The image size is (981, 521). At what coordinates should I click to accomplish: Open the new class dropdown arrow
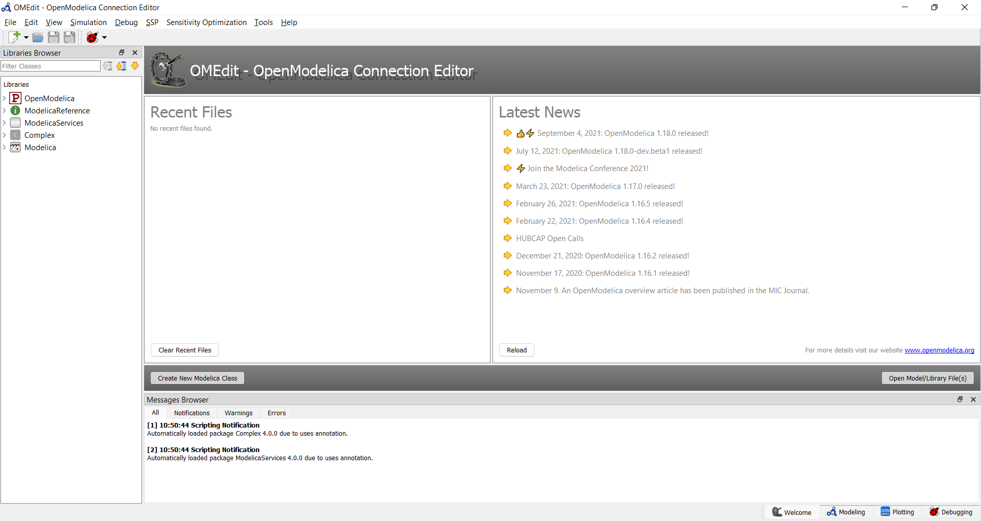pyautogui.click(x=26, y=37)
